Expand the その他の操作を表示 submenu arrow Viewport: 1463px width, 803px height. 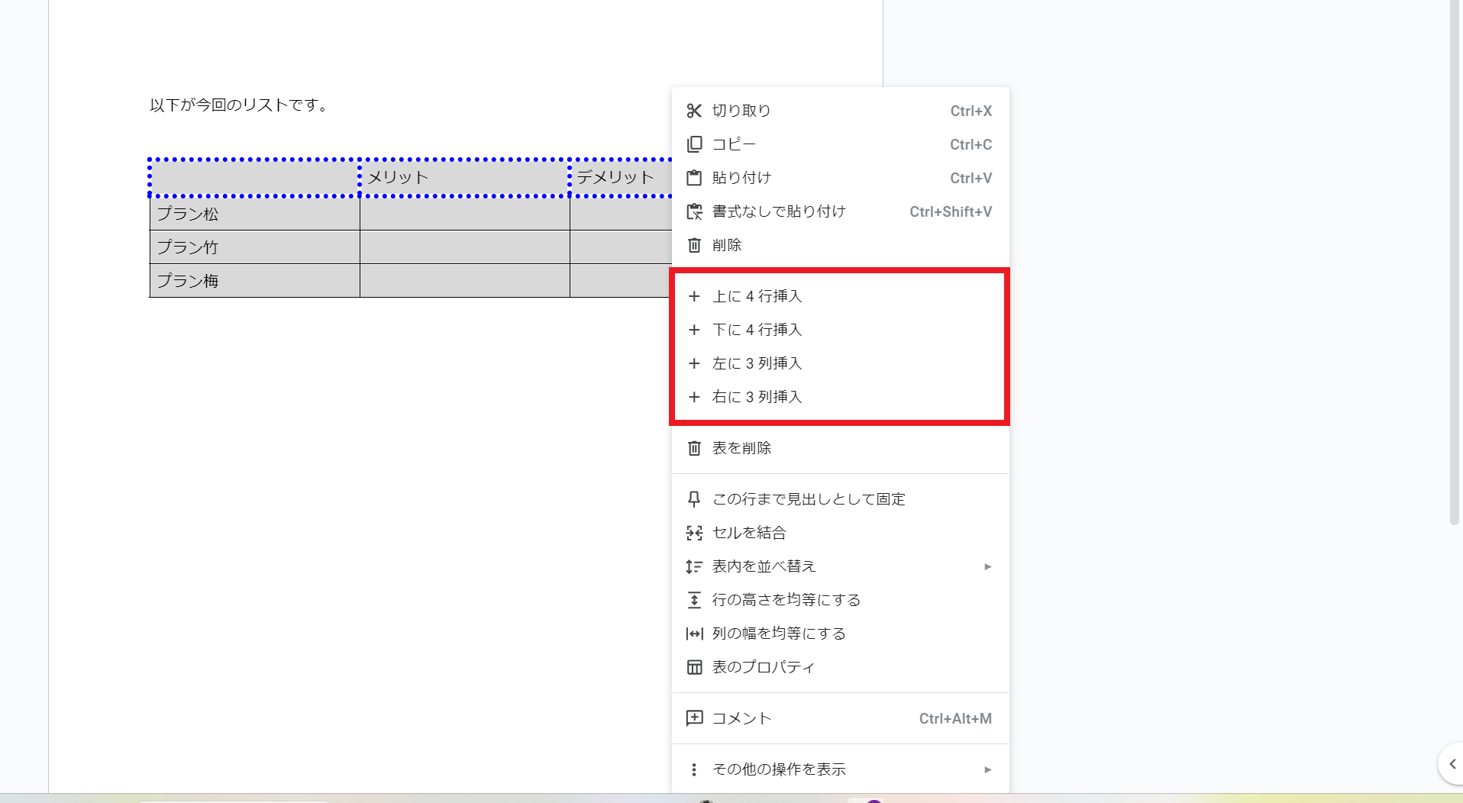987,769
